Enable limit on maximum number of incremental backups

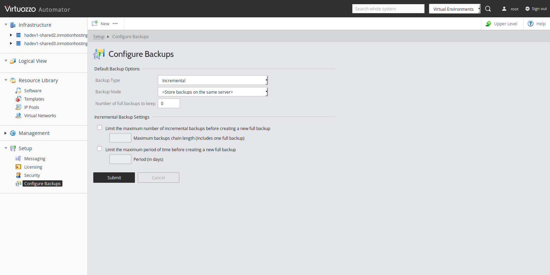coord(100,128)
